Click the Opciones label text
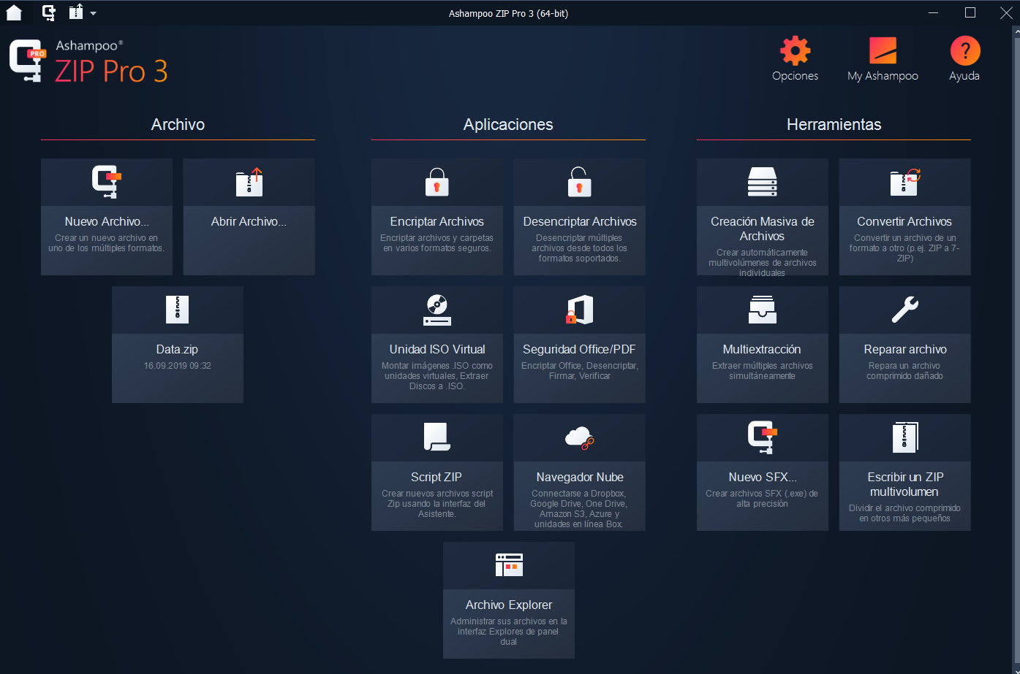The width and height of the screenshot is (1020, 674). [795, 76]
